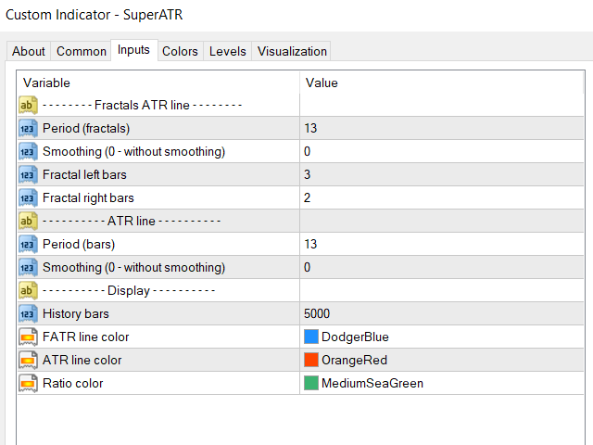Click the DodgerBlue color name text
The image size is (593, 445).
pyautogui.click(x=355, y=337)
